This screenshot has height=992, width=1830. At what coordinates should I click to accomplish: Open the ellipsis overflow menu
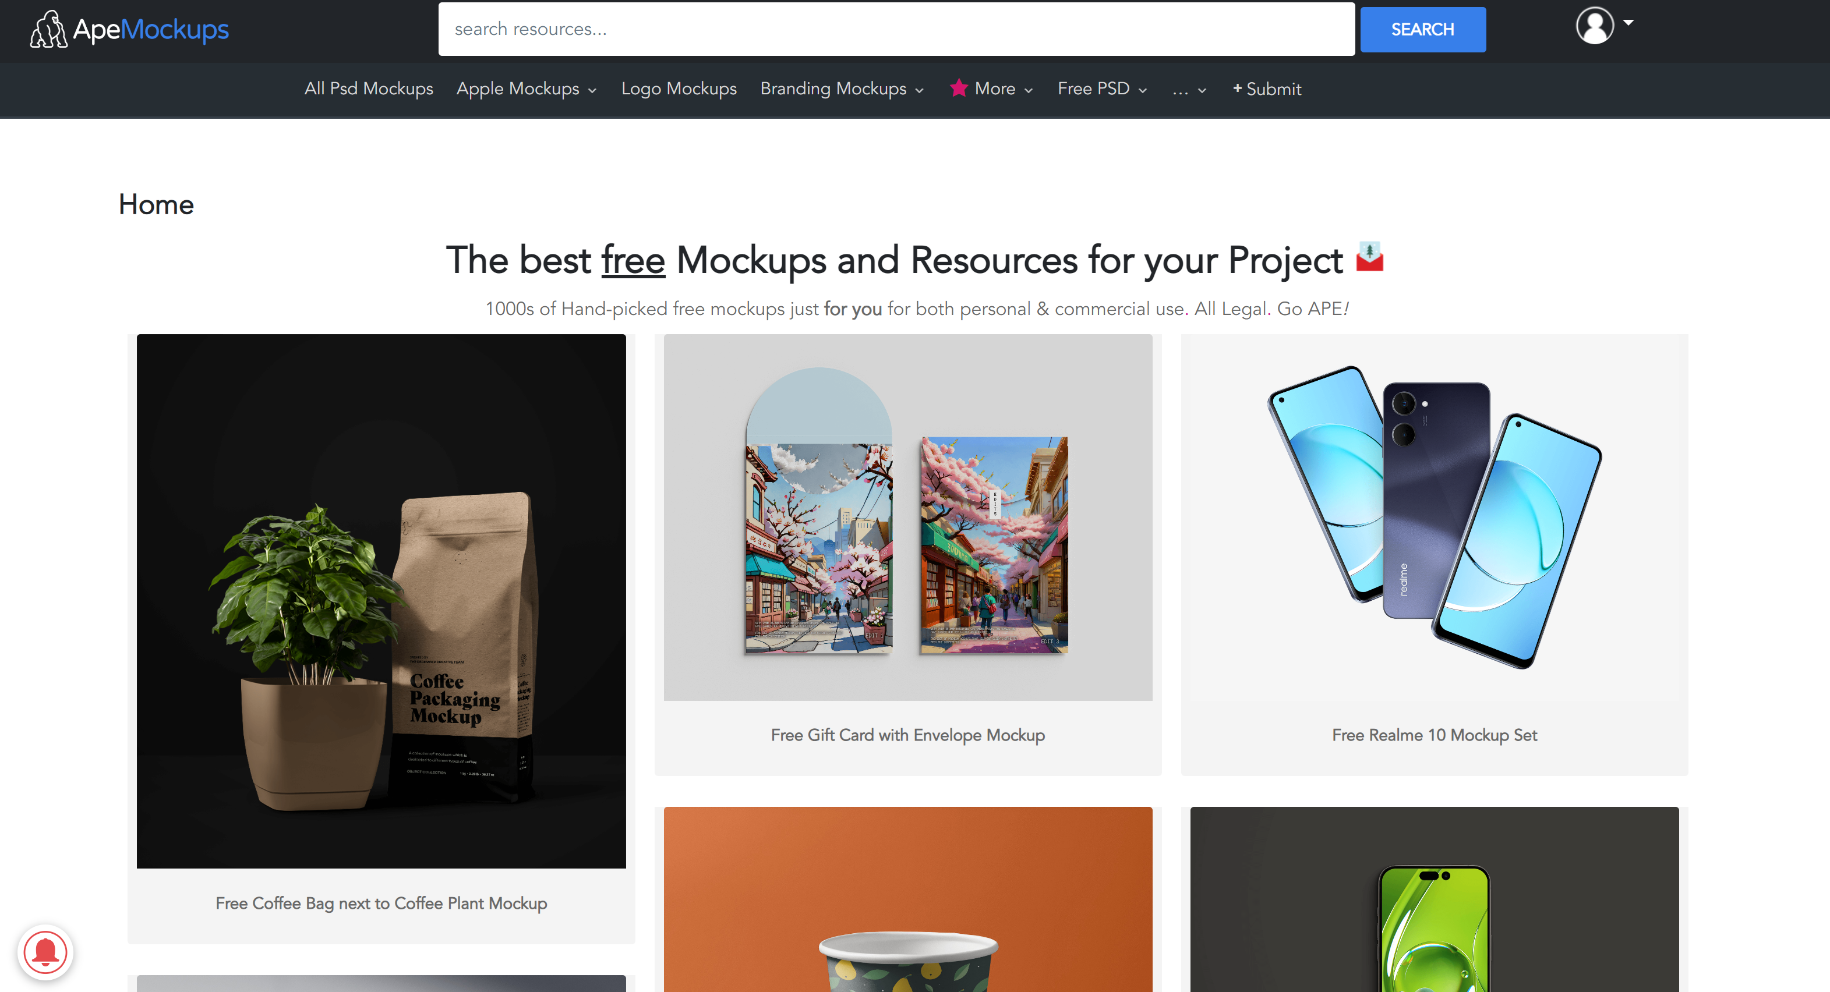point(1189,90)
